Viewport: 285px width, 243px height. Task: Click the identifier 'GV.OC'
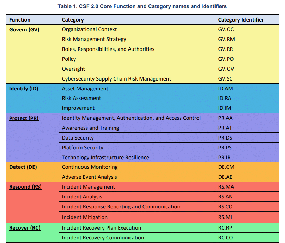tap(226, 29)
